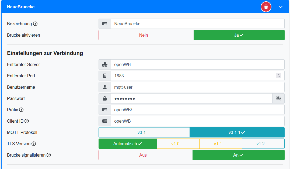Click the Einstellungen zur Verbindung heading
This screenshot has width=290, height=169.
click(45, 53)
